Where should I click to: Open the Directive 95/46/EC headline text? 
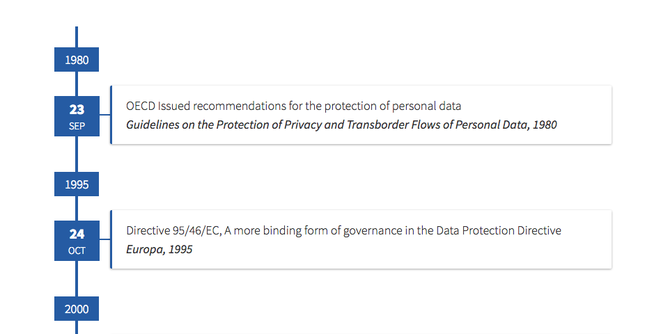point(343,230)
